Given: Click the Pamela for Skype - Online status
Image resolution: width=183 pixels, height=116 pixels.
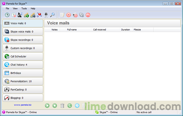Looking at the screenshot, I should point(21,112).
